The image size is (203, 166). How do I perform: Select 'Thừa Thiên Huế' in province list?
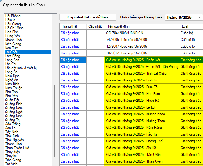pos(17,148)
